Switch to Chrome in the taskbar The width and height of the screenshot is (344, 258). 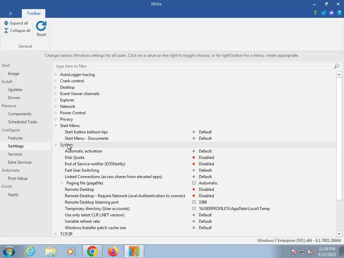point(92,251)
